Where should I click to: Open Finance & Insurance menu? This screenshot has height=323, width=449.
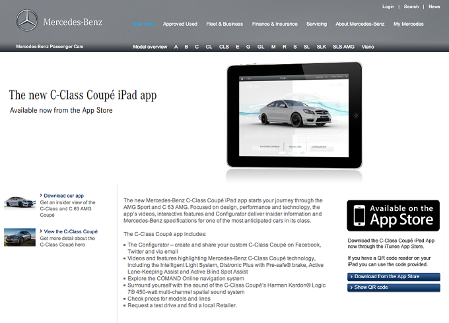pos(275,24)
